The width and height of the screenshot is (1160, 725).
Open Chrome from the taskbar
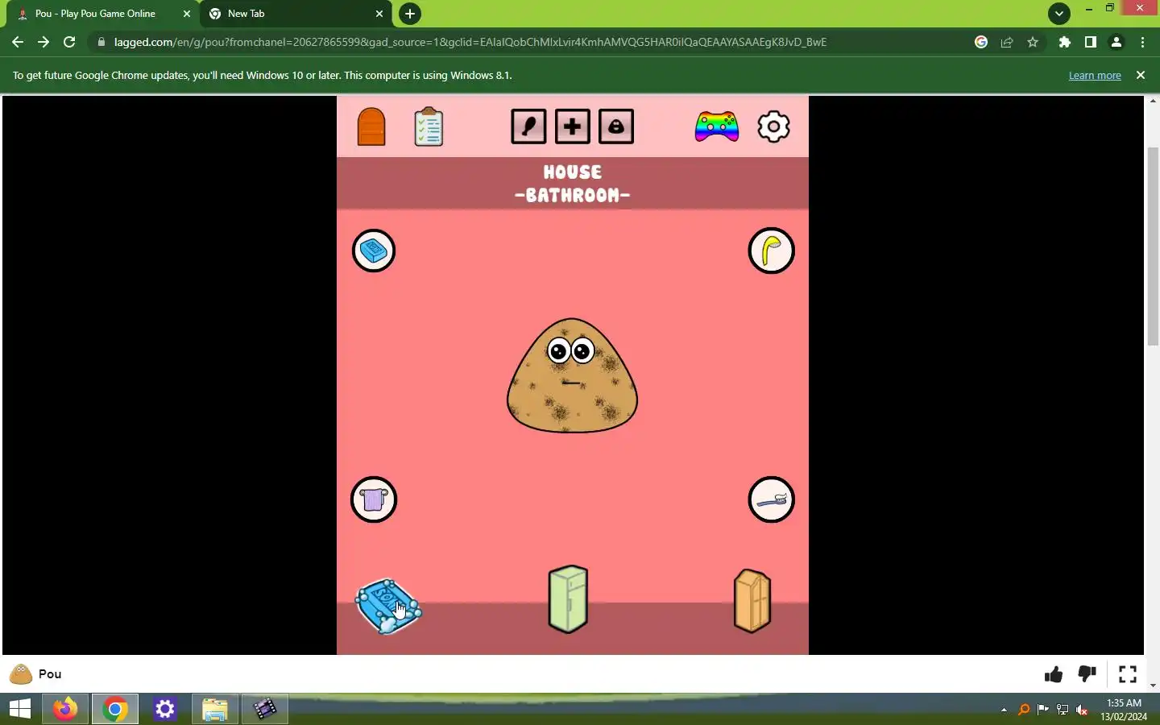(x=115, y=709)
